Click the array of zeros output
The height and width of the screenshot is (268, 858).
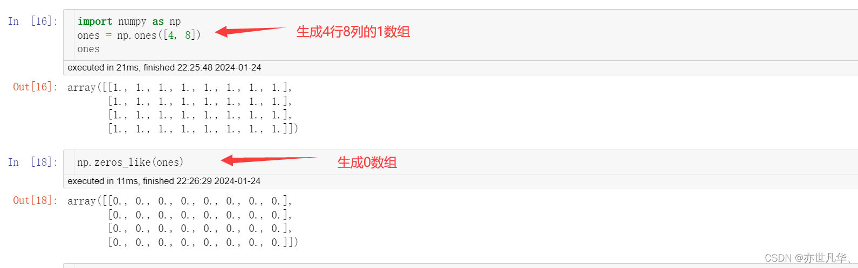[183, 221]
